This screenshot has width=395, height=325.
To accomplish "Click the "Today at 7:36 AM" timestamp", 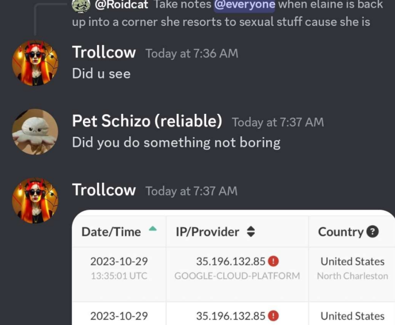I will pos(191,53).
